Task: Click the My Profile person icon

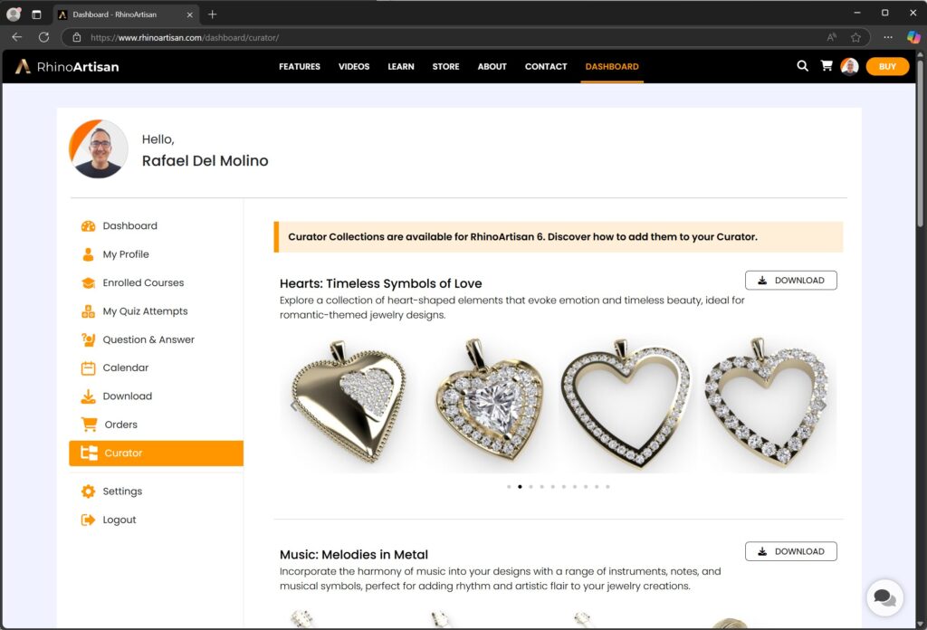Action: point(88,254)
